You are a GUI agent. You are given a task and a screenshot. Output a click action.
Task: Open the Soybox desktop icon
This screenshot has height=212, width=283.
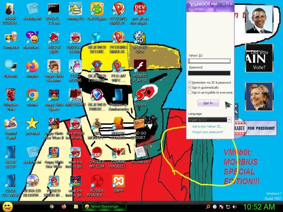click(140, 97)
